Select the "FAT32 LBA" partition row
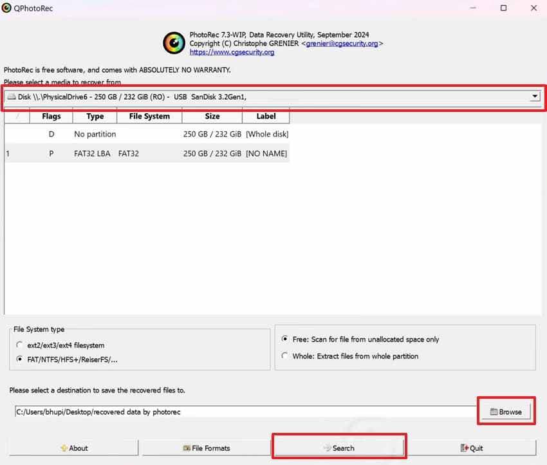The image size is (547, 465). [147, 154]
